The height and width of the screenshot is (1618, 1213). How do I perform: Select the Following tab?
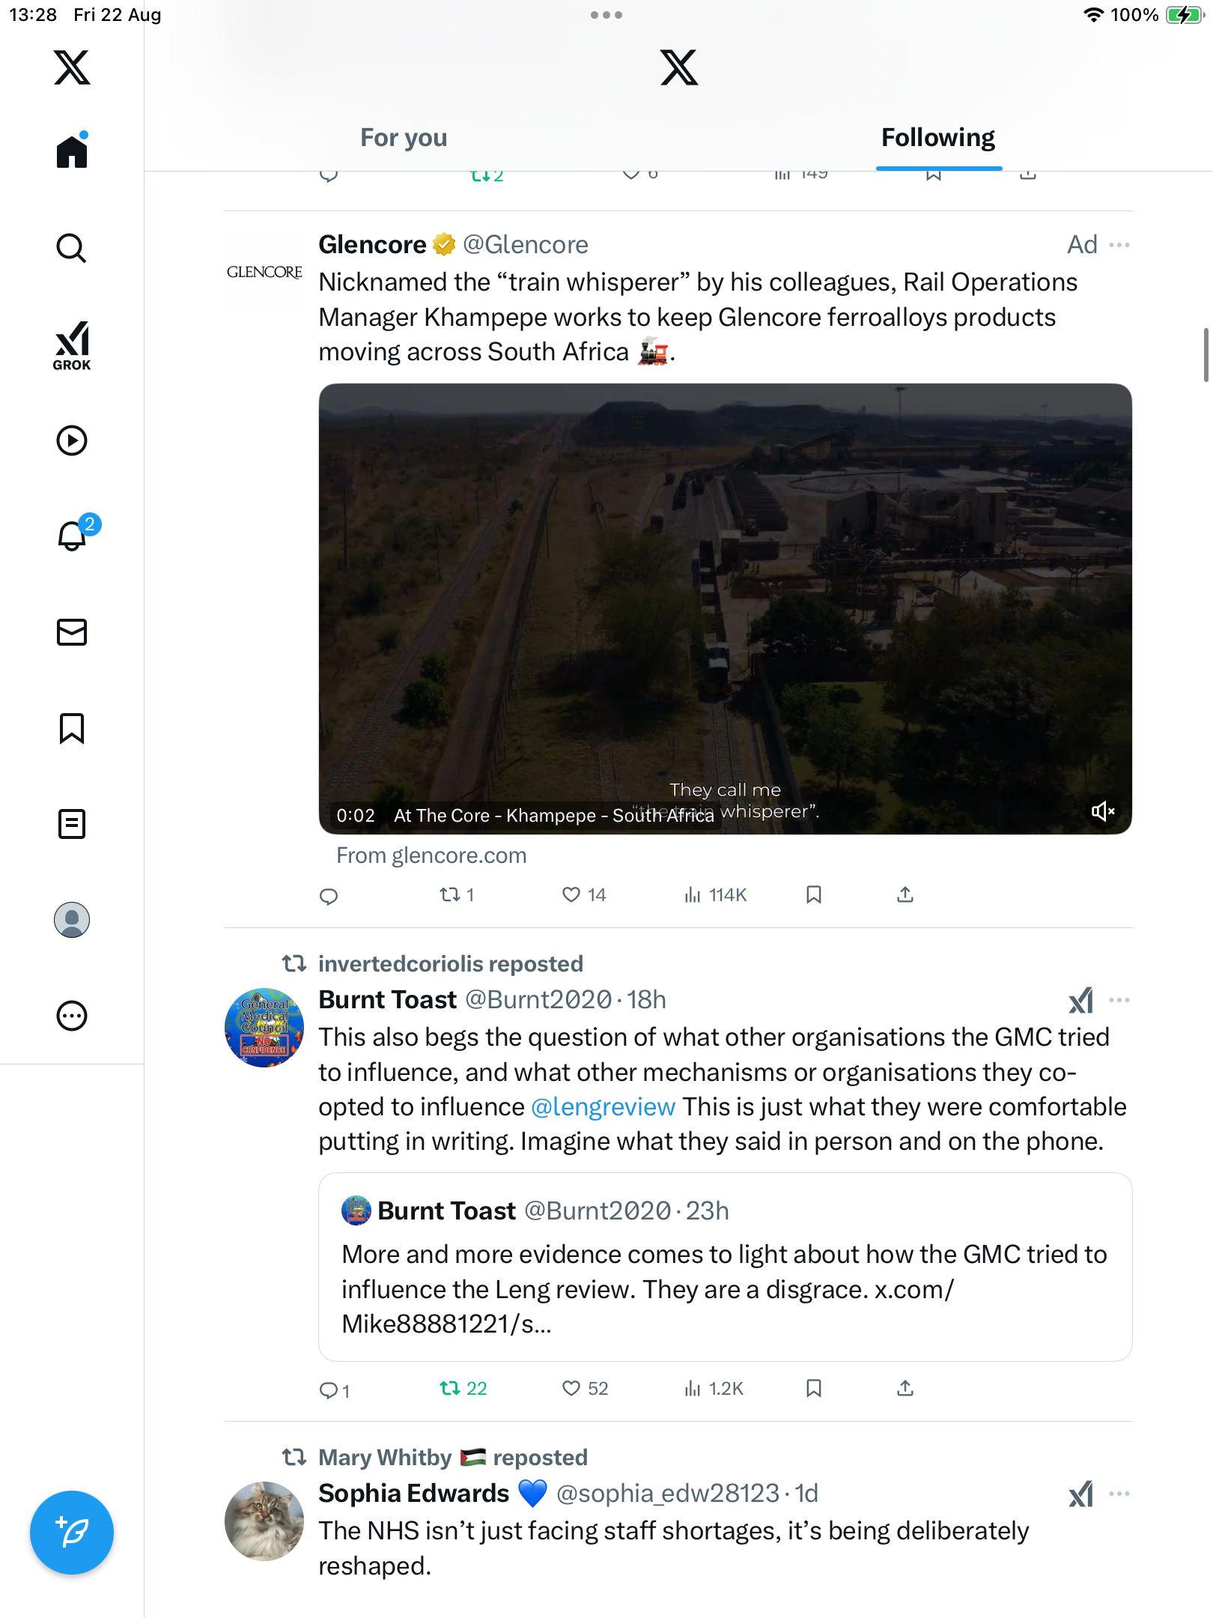[x=937, y=138]
